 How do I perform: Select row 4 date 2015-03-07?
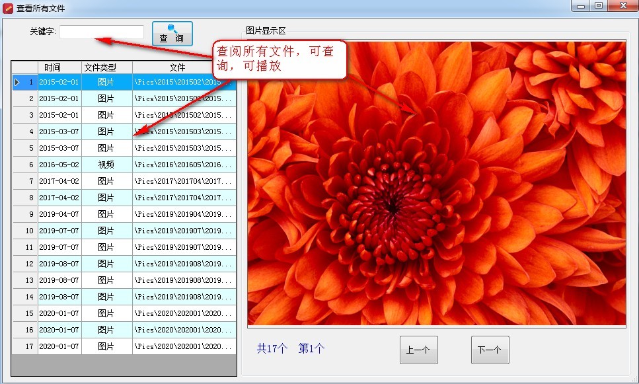click(x=59, y=132)
